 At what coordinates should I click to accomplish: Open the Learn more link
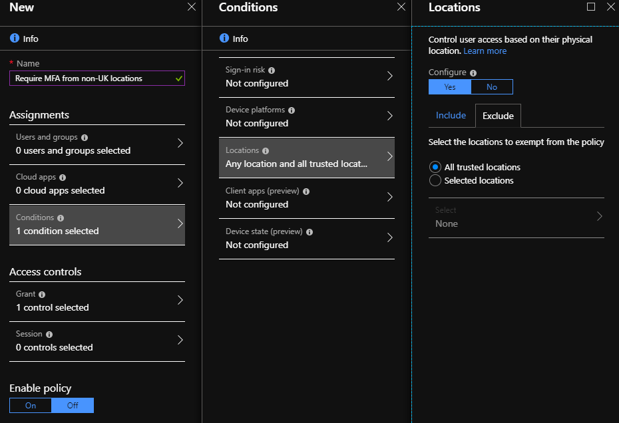485,51
